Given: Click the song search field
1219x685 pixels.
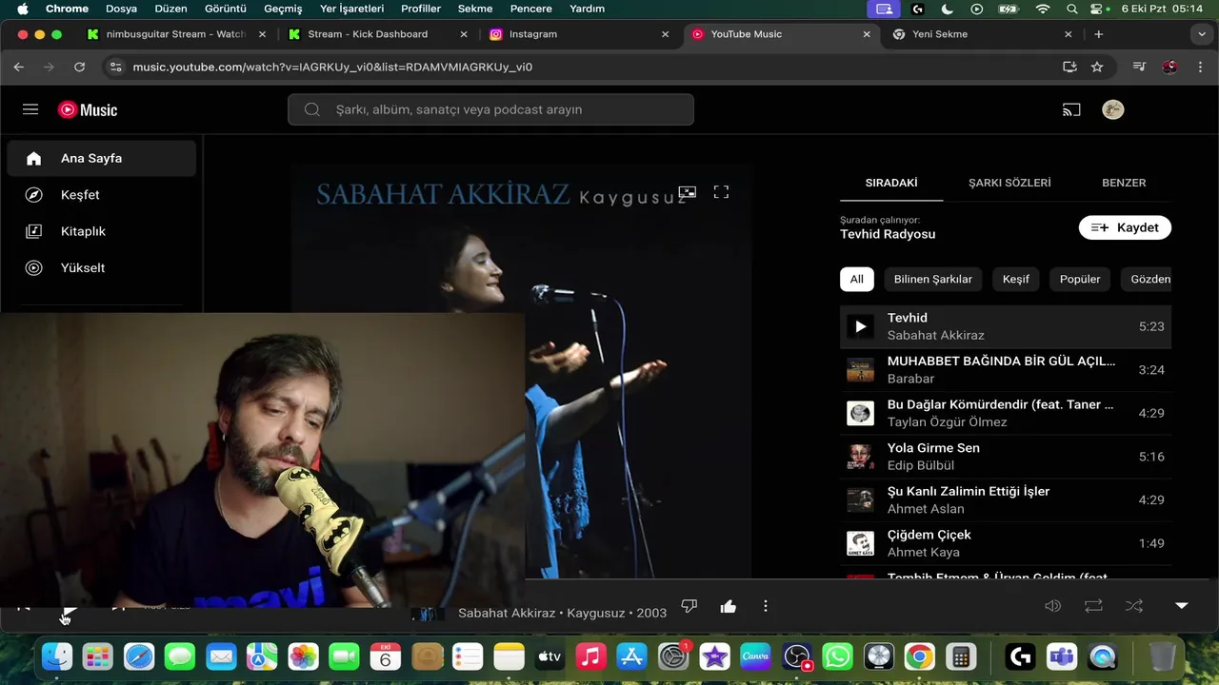Looking at the screenshot, I should coord(490,109).
